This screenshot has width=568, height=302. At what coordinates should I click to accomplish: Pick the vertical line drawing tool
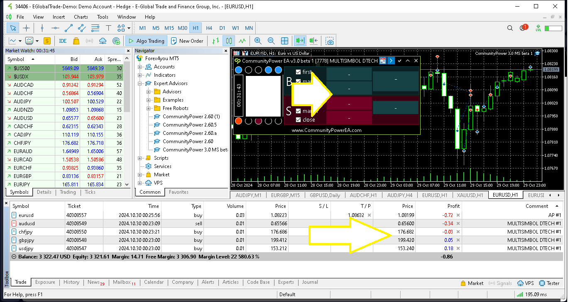tap(42, 28)
